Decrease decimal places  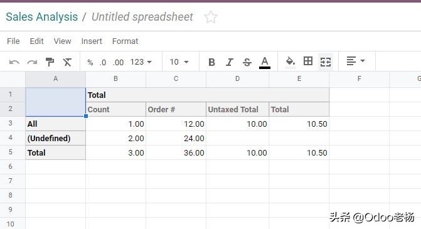click(x=103, y=63)
